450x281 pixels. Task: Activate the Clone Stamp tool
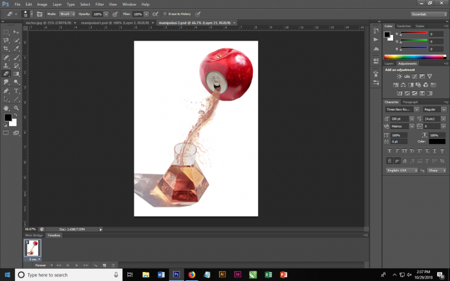[6, 65]
